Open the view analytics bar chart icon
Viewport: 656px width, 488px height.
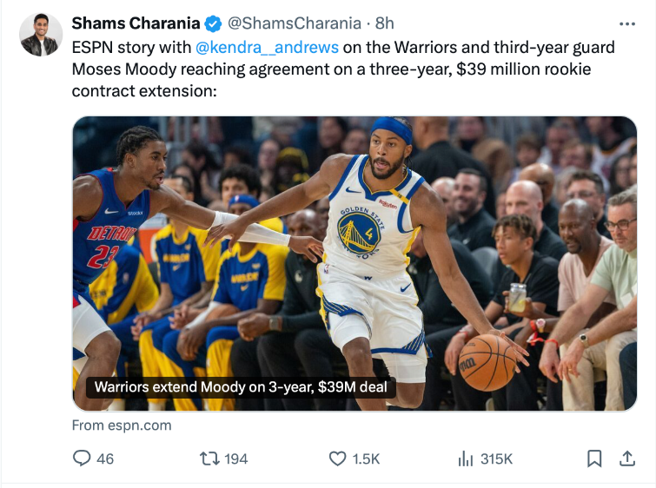[x=465, y=458]
